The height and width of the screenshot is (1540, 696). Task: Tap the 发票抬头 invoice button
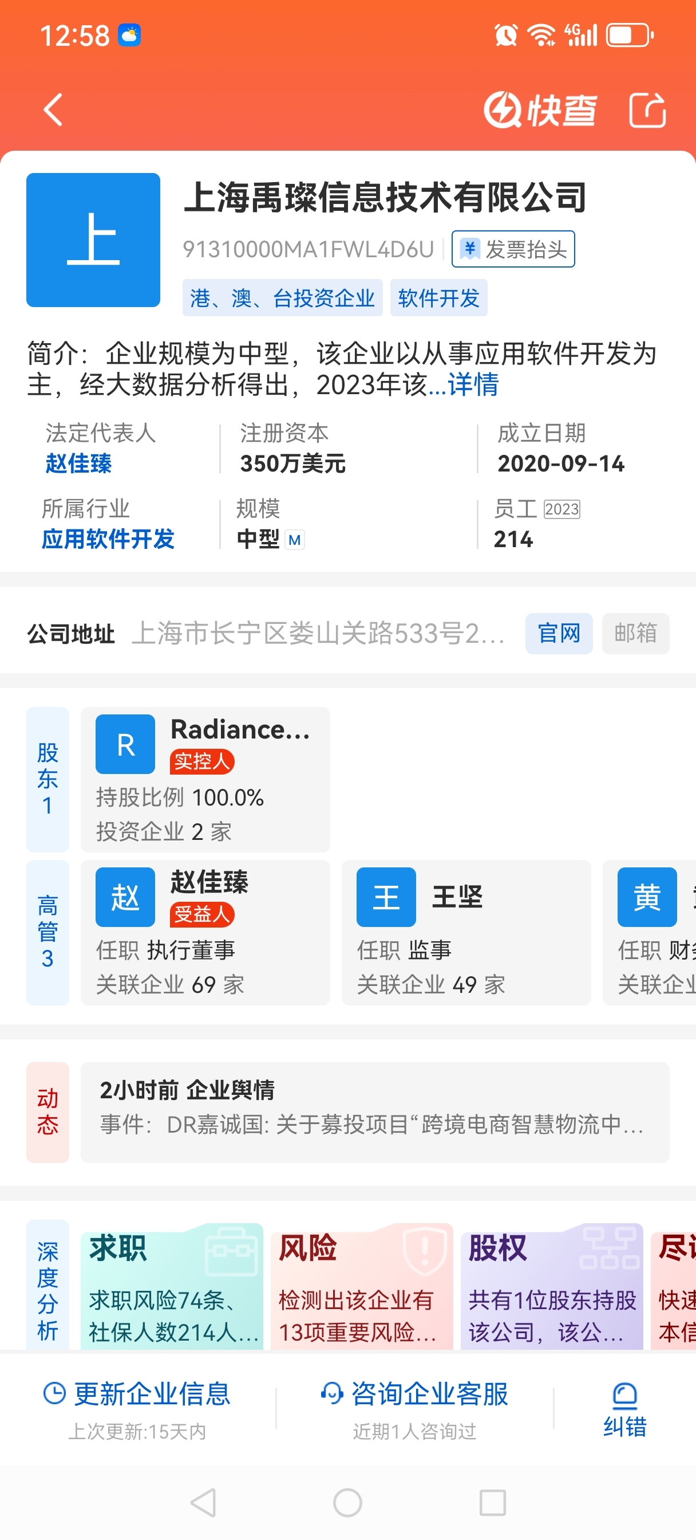pyautogui.click(x=513, y=249)
